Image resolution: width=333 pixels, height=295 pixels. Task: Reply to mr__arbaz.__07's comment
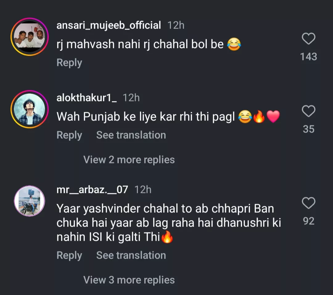point(69,255)
